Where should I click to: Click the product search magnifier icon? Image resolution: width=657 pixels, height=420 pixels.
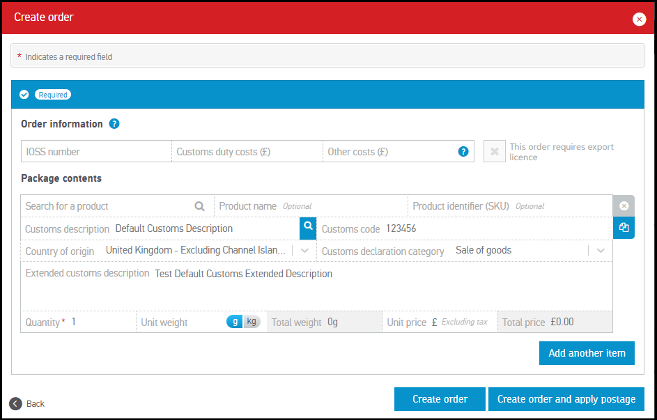coord(199,206)
